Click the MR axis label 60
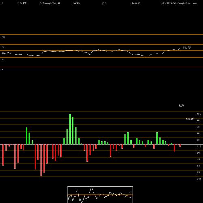This screenshot has height=203, width=203. click(198, 127)
